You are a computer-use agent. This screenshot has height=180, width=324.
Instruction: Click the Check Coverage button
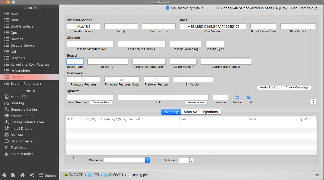297,88
